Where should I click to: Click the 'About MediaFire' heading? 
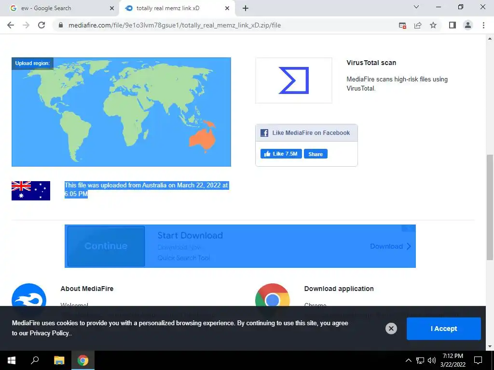click(x=87, y=289)
